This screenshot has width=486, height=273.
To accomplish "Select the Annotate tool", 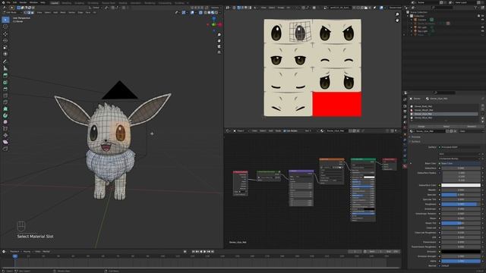I will pyautogui.click(x=5, y=61).
